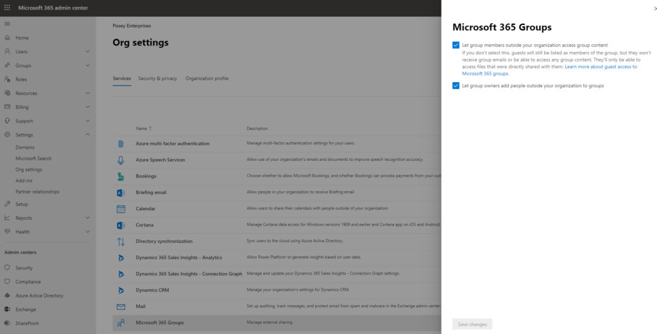Click the Description column header
The height and width of the screenshot is (334, 657).
coord(257,128)
